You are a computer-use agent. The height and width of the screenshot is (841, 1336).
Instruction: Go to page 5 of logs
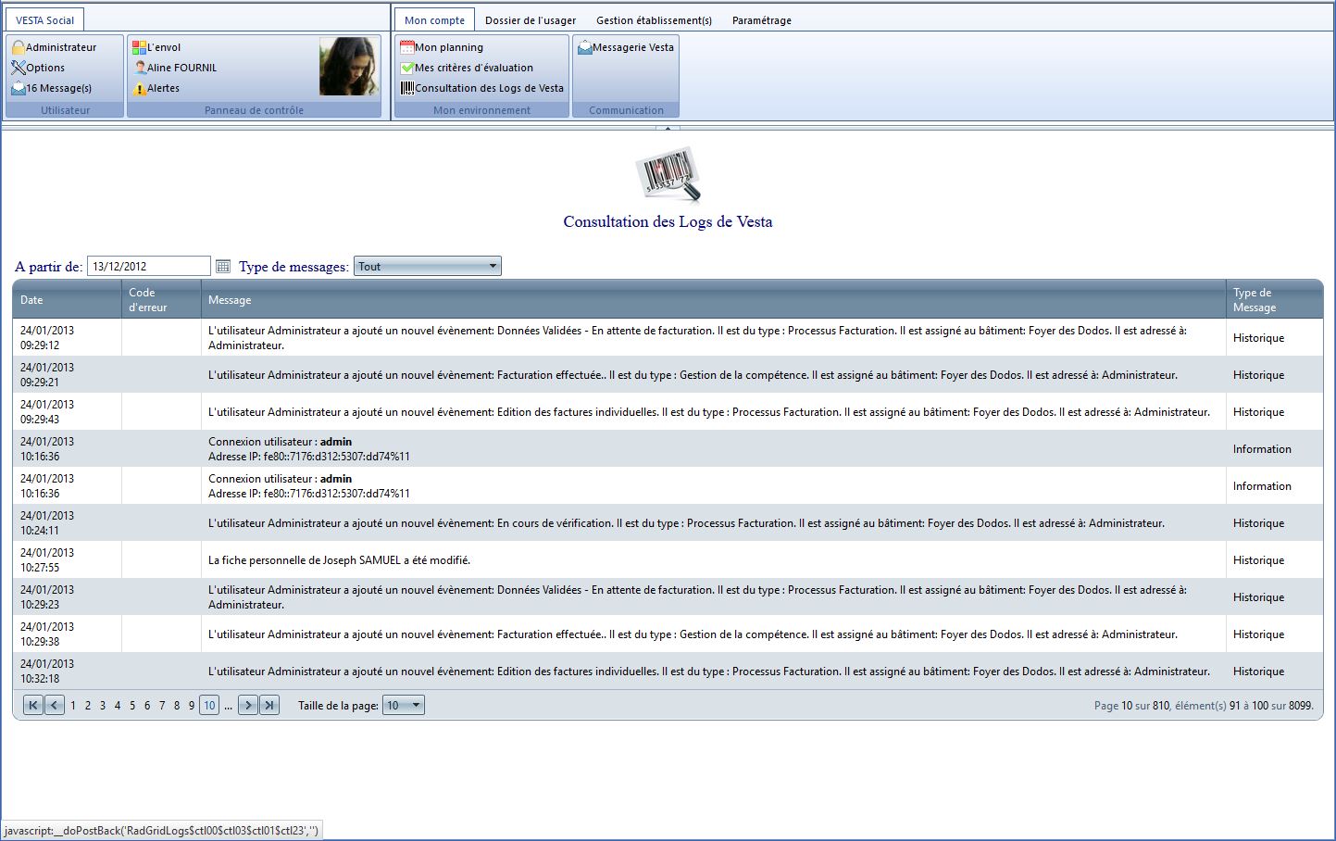point(132,706)
